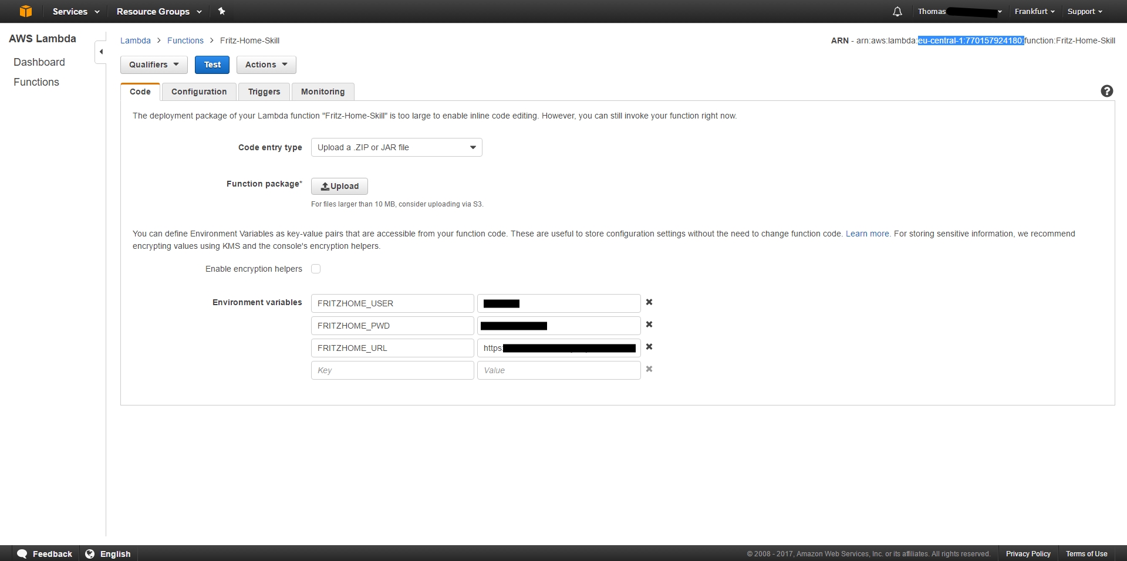Image resolution: width=1127 pixels, height=561 pixels.
Task: Click the pin shortcut icon in top bar
Action: coord(221,11)
